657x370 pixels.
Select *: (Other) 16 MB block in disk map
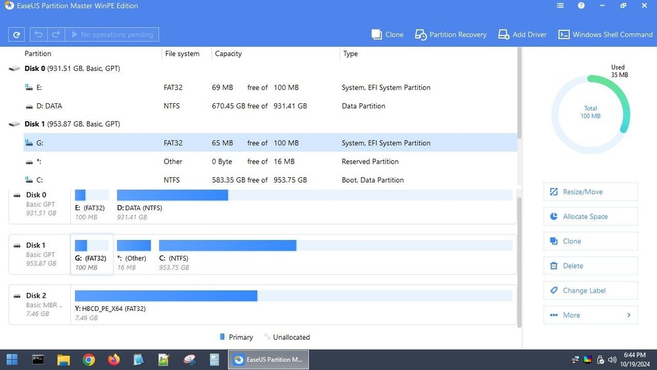(x=133, y=255)
